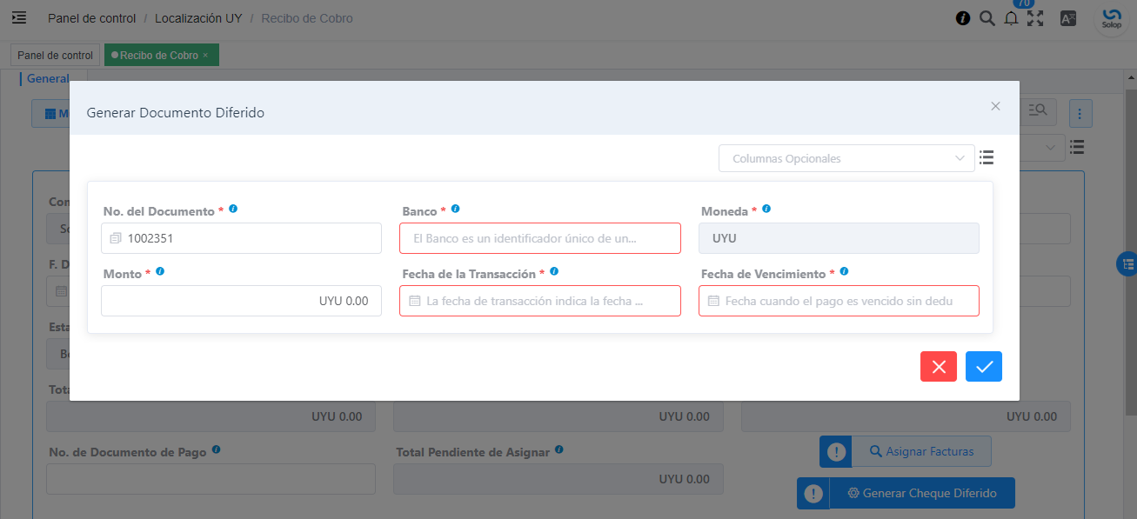Screen dimensions: 1137x519
Task: Show info for Fecha de la Transacción
Action: point(554,272)
